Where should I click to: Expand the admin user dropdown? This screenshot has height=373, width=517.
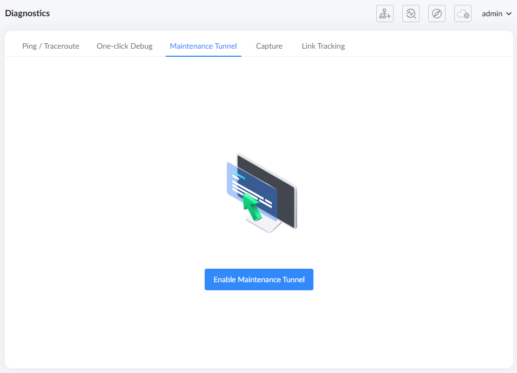coord(496,14)
